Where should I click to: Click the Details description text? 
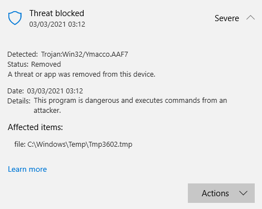pyautogui.click(x=130, y=105)
